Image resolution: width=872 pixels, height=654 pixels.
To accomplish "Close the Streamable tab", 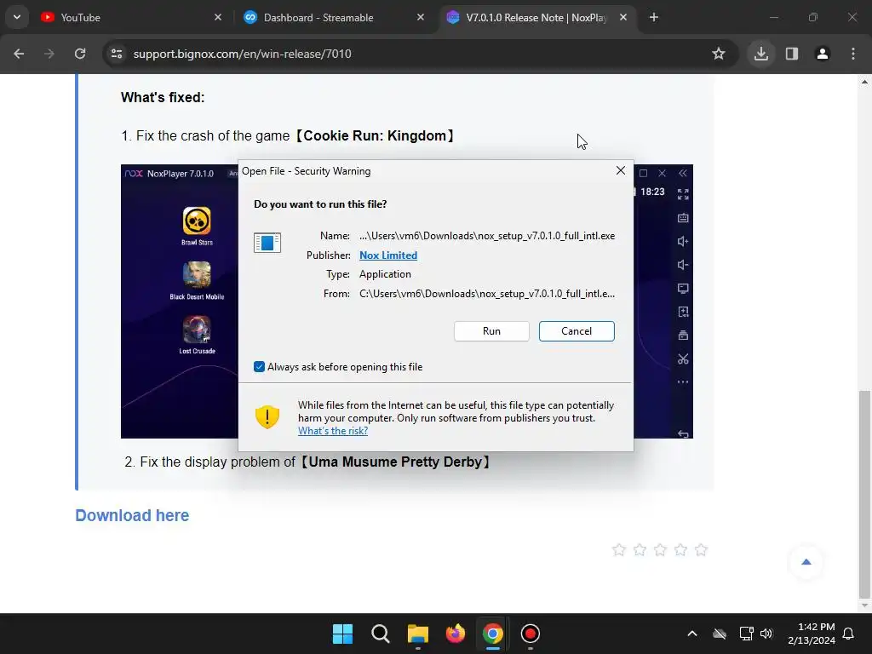I will 421,17.
